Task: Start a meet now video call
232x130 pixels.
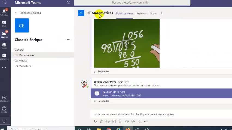Action: point(127,121)
